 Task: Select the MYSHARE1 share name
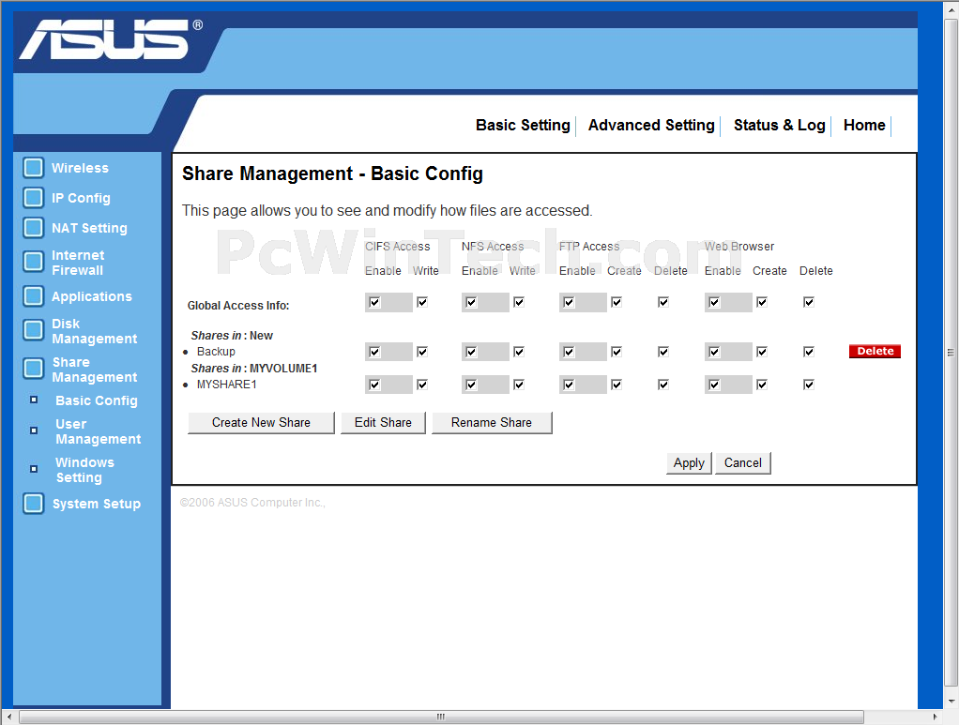tap(226, 385)
